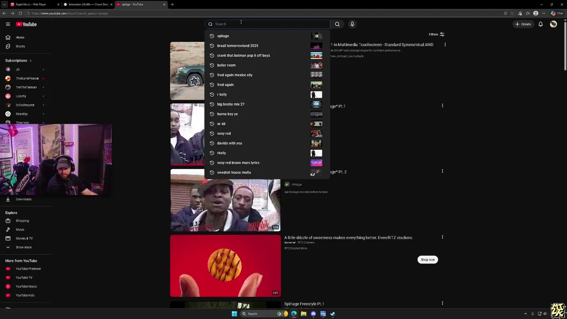567x319 pixels.
Task: Choose 'crank that batman pop it off boyz' suggestion
Action: pyautogui.click(x=267, y=55)
